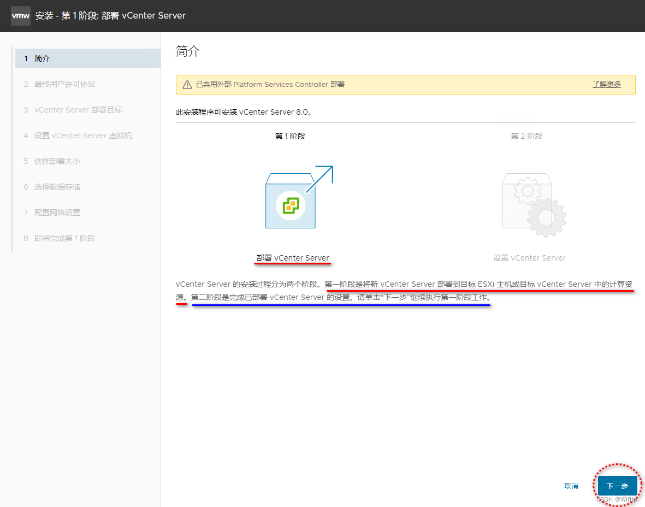Click the 取消 button

coord(571,486)
